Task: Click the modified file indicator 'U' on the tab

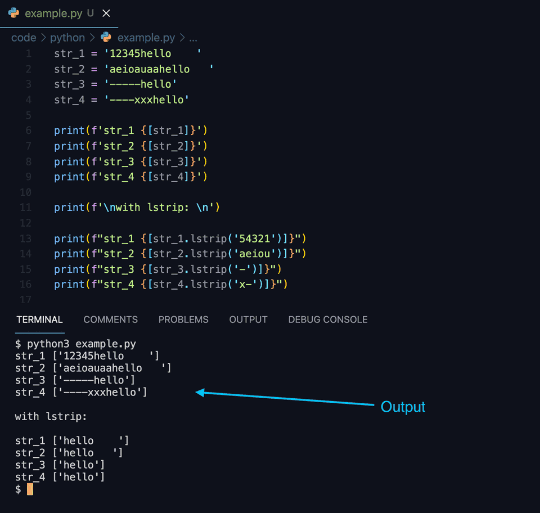Action: click(x=90, y=13)
